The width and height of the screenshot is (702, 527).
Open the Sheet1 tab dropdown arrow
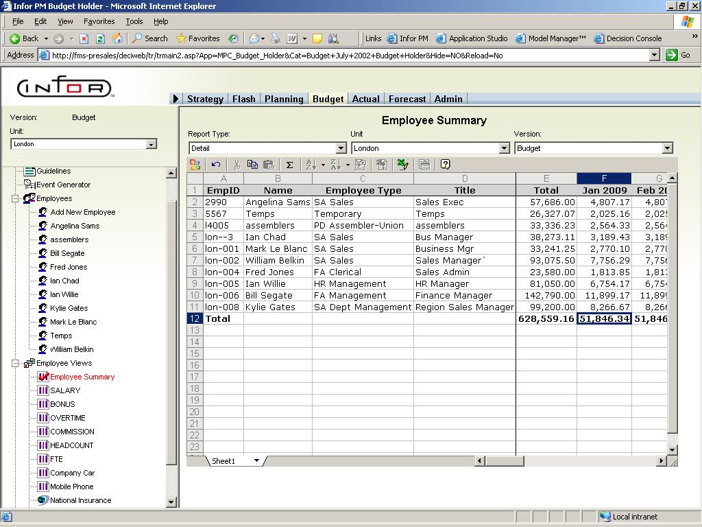tap(256, 460)
